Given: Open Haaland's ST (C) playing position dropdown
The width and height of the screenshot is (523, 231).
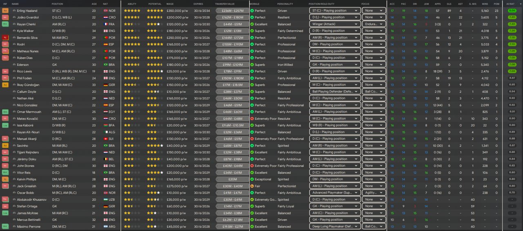Looking at the screenshot, I should (x=335, y=11).
